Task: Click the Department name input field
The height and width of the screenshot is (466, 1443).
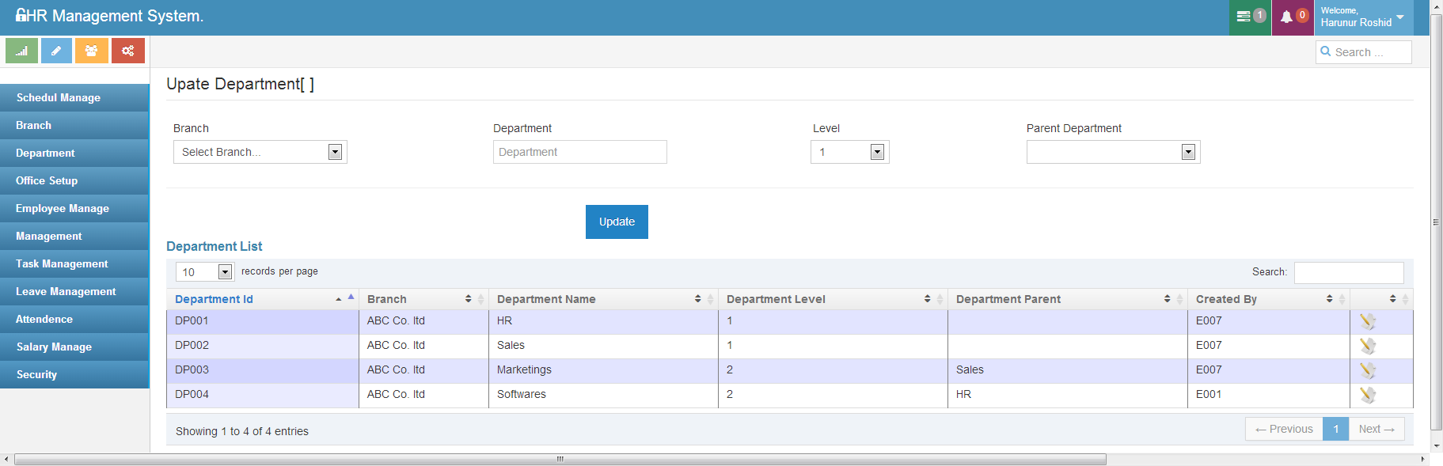Action: (579, 152)
